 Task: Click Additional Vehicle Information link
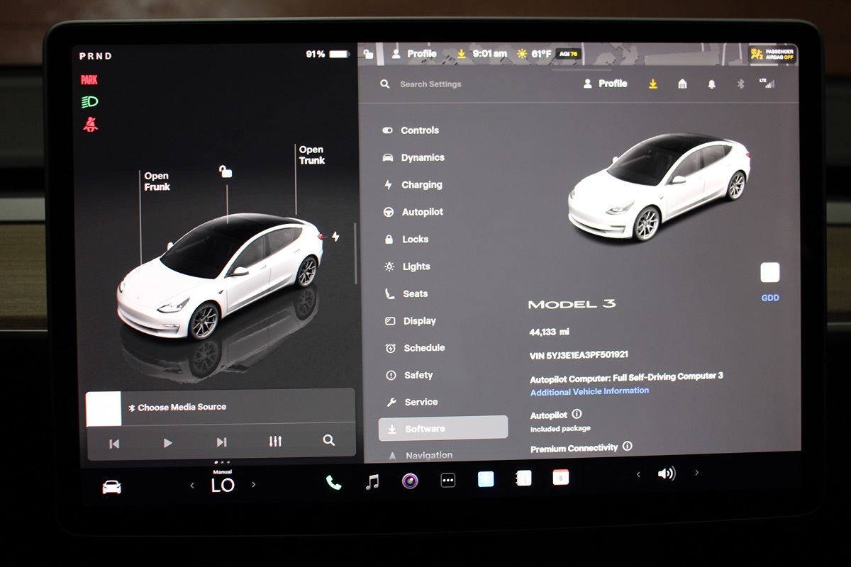(x=589, y=391)
